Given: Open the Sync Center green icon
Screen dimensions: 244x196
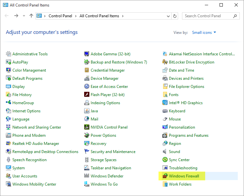Looking at the screenshot, I should (165, 160).
